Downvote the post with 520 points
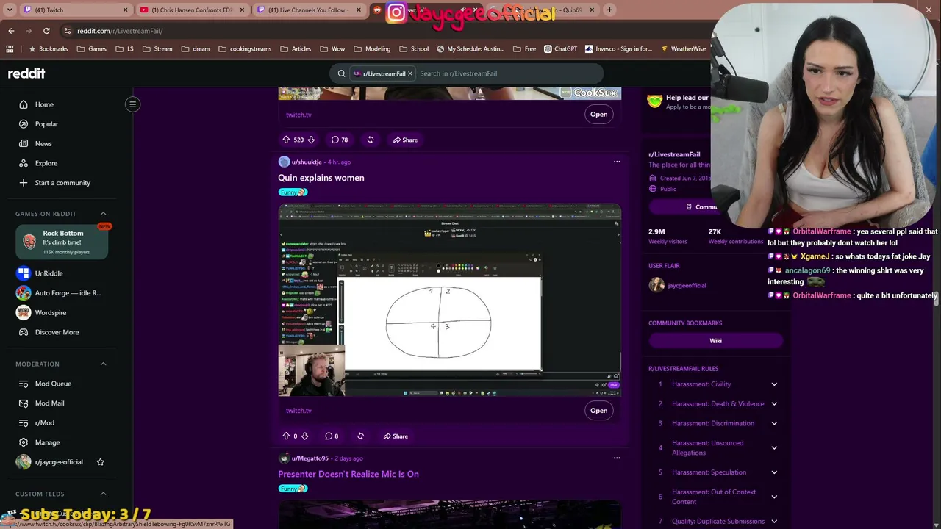The height and width of the screenshot is (529, 941). (x=311, y=140)
